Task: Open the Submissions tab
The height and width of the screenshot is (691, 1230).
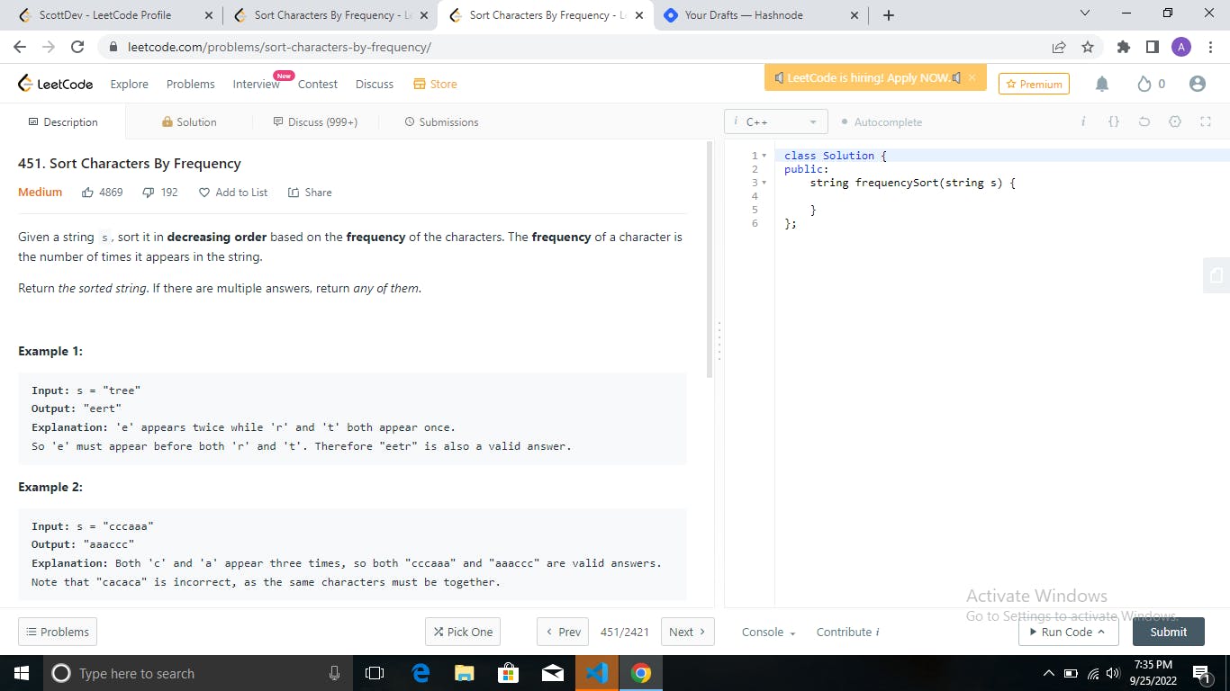Action: coord(441,121)
